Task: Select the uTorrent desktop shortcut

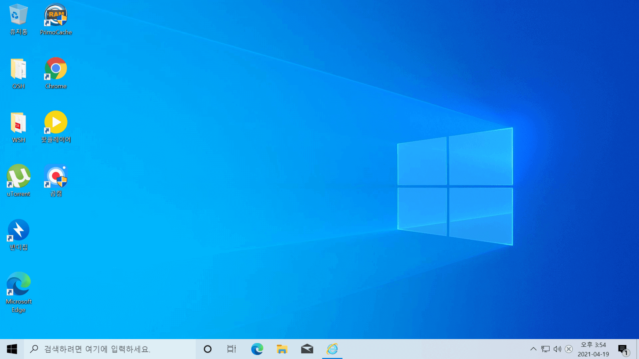Action: pos(18,181)
